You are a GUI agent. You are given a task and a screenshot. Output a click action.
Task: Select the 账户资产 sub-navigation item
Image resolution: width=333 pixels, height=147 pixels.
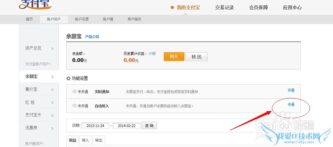click(x=54, y=19)
